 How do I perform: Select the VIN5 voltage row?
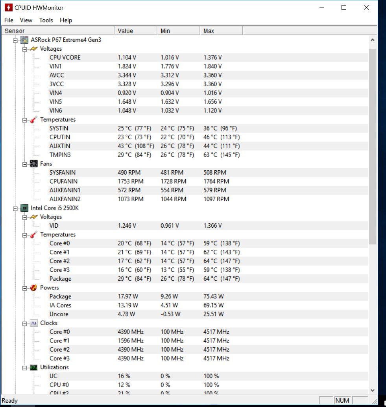[x=208, y=102]
